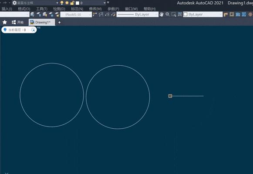Viewport: 253px width, 174px height.
Task: Click the Zoom realtime magnifier icon
Action: tap(168, 14)
